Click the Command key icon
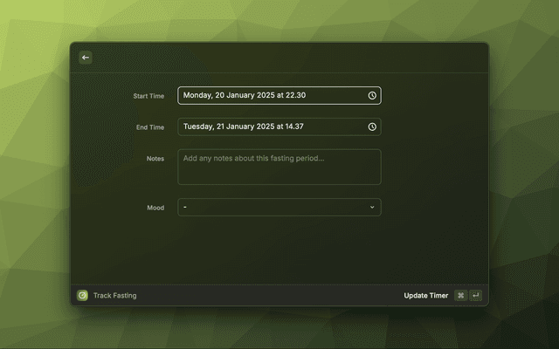The height and width of the screenshot is (349, 559). (x=460, y=296)
